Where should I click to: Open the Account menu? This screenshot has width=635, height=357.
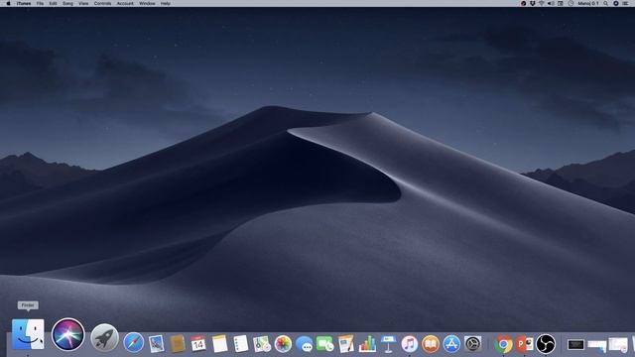(x=125, y=3)
